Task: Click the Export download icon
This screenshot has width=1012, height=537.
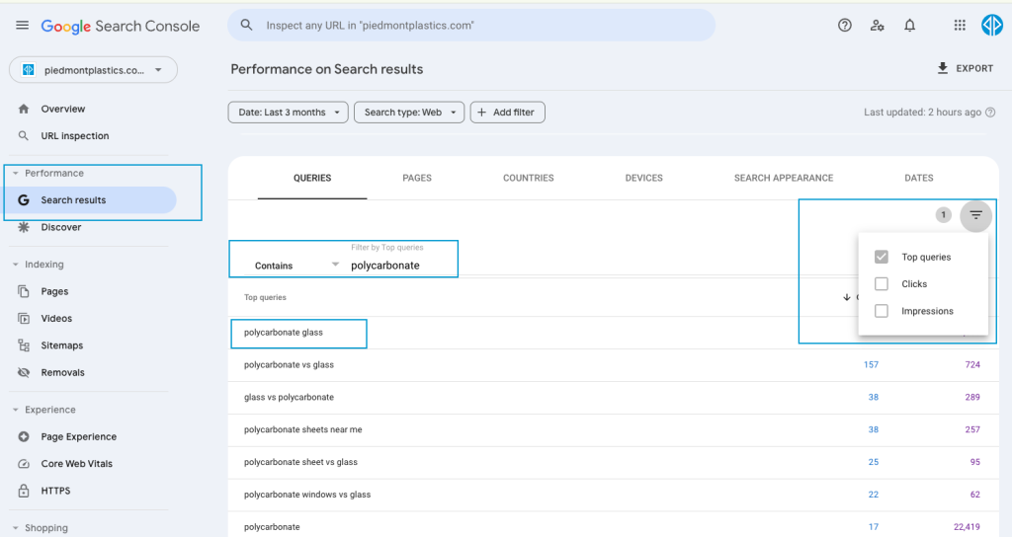Action: pos(943,68)
